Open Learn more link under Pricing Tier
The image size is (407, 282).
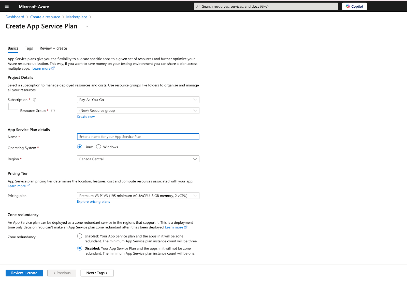pyautogui.click(x=17, y=186)
